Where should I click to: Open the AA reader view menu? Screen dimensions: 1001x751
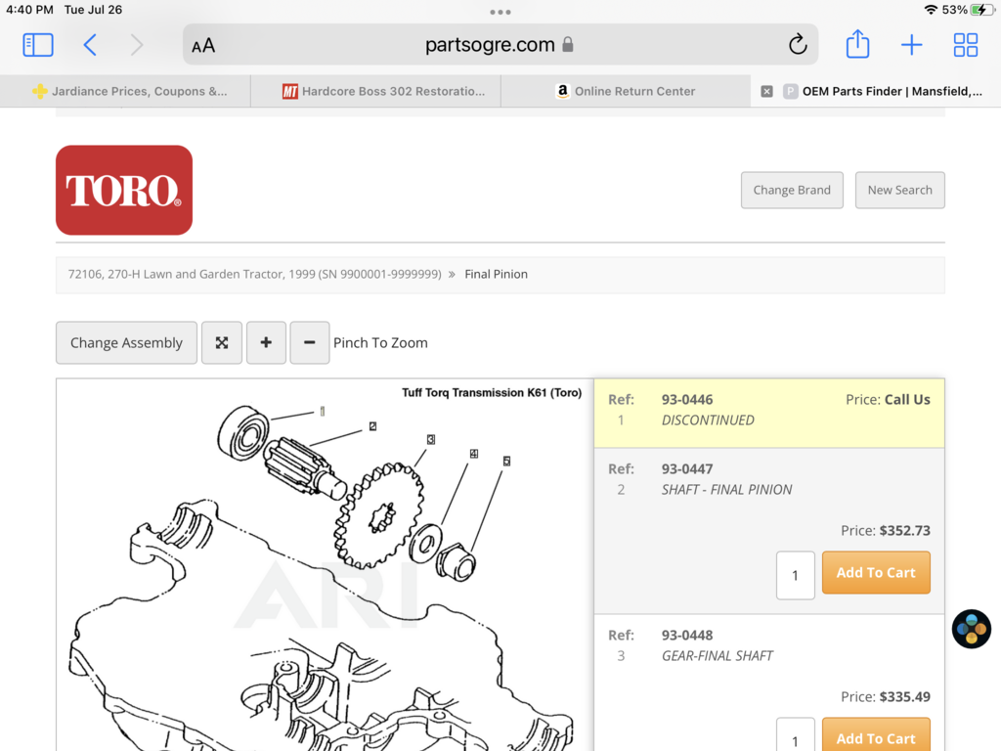(x=203, y=45)
